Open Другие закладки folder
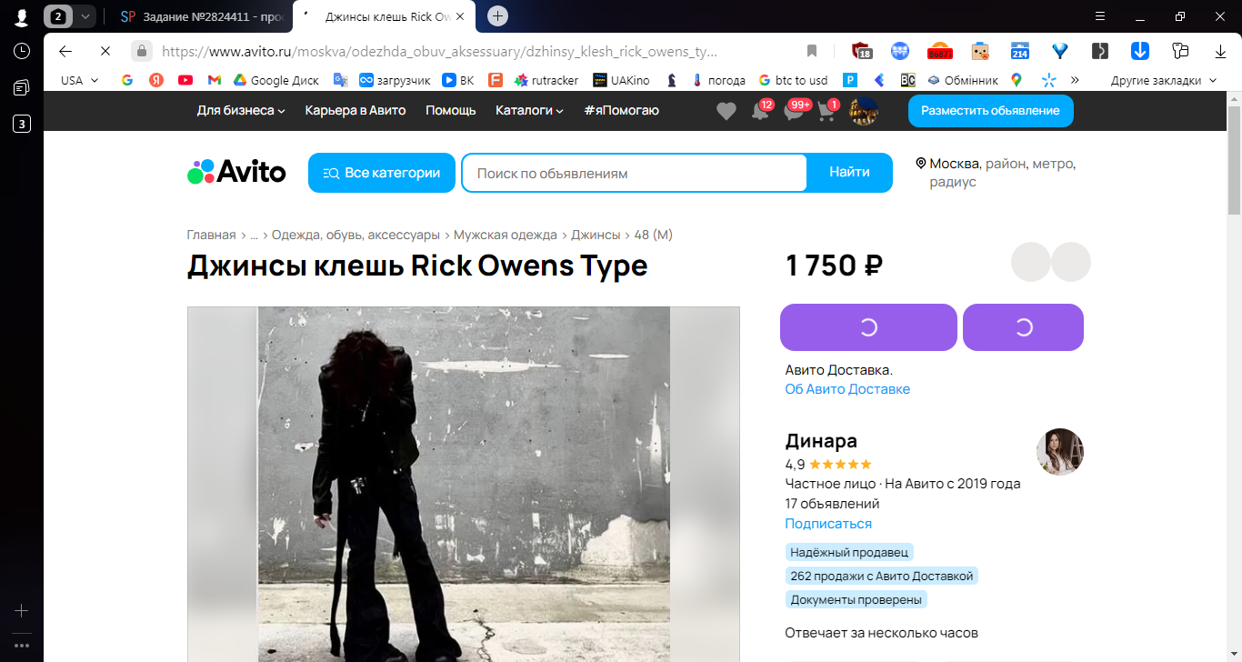 click(1164, 80)
